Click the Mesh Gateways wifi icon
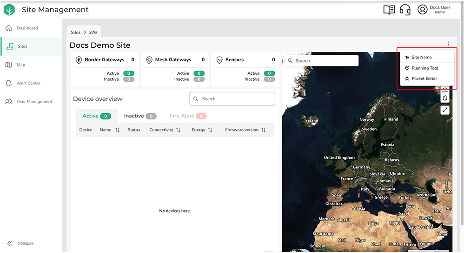Viewport: 464px width, 253px height. 149,60
